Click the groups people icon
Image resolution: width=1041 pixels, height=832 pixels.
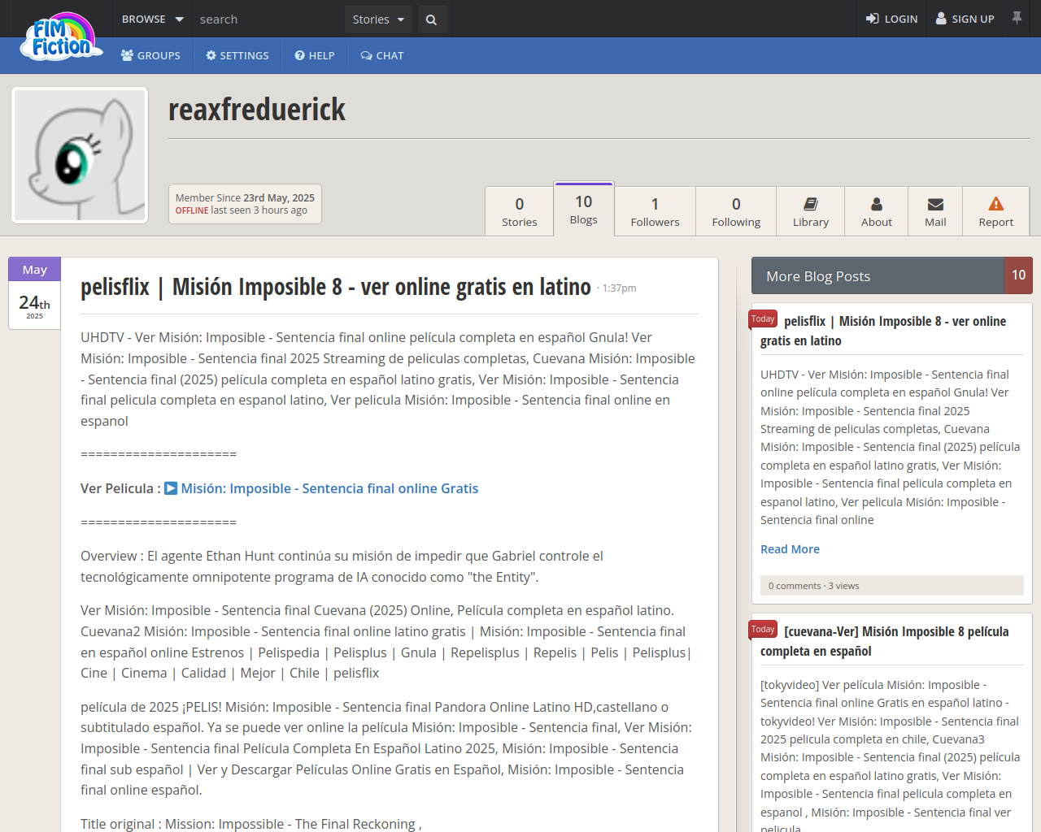coord(128,55)
